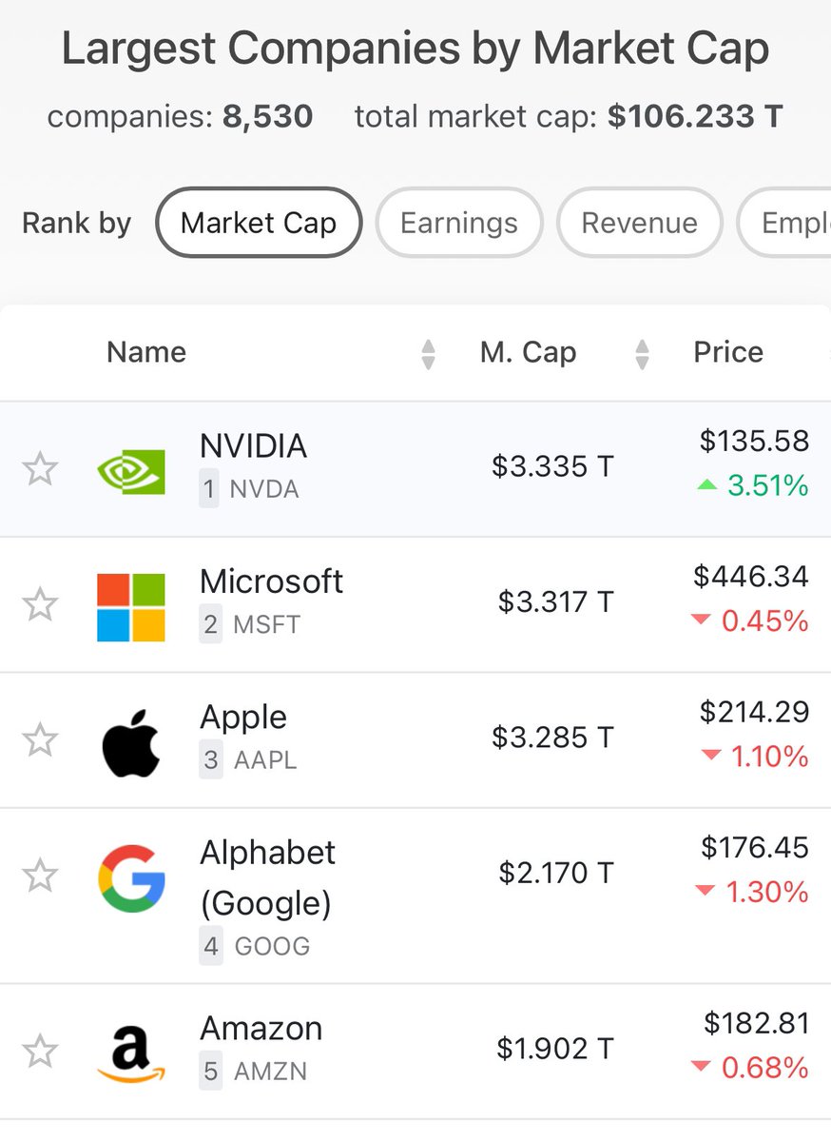Select the partially visible Employees ranking pill
This screenshot has height=1142, width=831.
[x=784, y=223]
